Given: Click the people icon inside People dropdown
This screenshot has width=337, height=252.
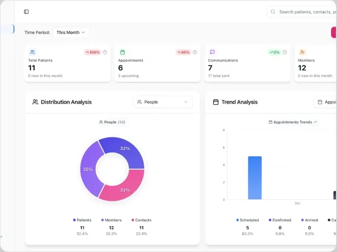Looking at the screenshot, I should pos(140,102).
